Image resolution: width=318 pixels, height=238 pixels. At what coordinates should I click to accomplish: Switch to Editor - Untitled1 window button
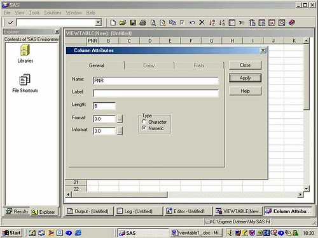pyautogui.click(x=188, y=211)
